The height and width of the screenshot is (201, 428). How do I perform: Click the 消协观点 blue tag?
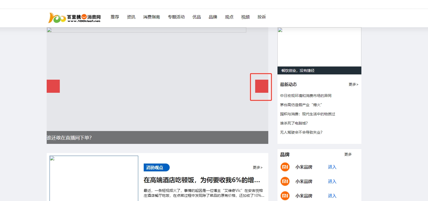coord(157,167)
